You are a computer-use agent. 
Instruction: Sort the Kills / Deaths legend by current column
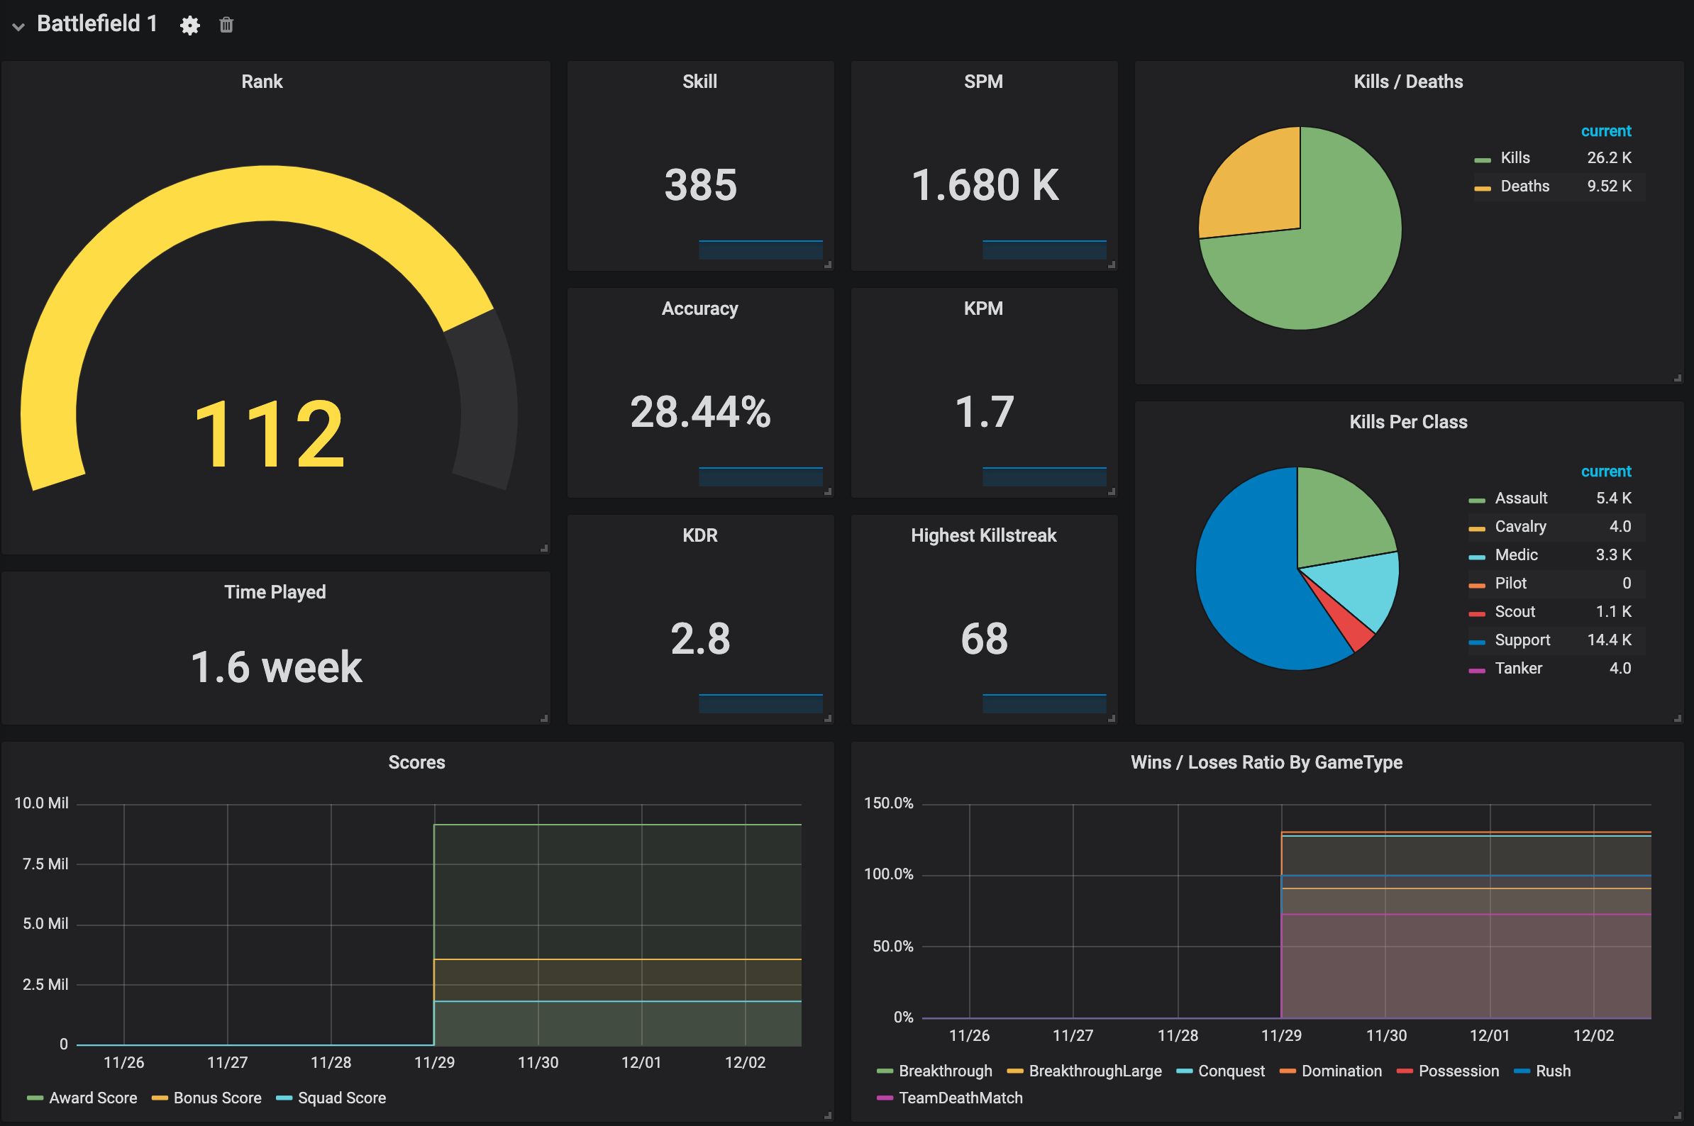coord(1606,130)
